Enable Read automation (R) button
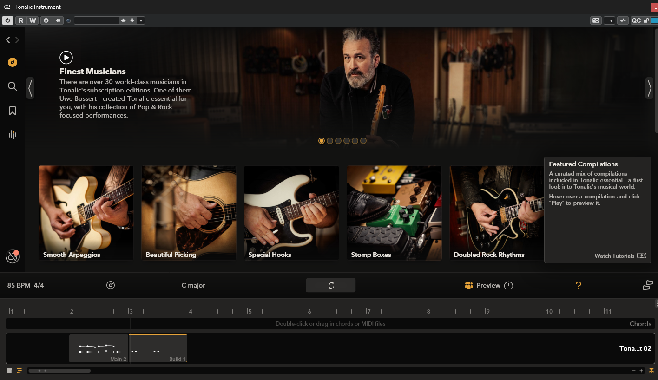 click(x=21, y=20)
